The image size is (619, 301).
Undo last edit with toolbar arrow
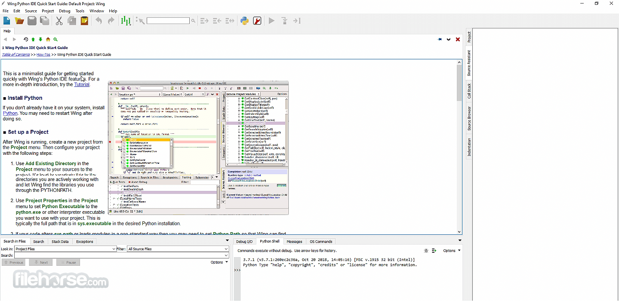click(99, 21)
